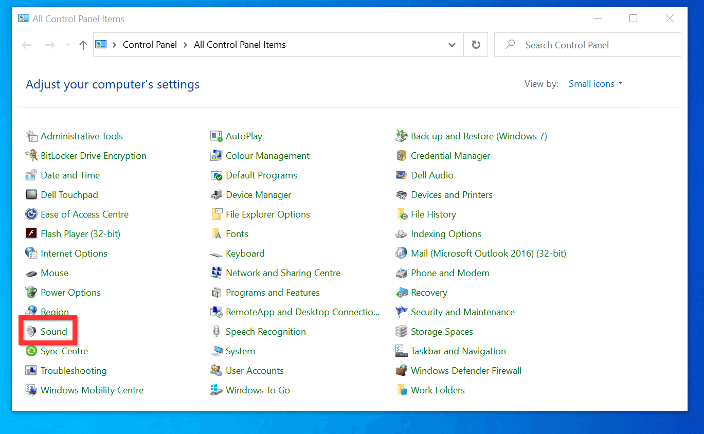Open Device Manager
704x434 pixels.
pyautogui.click(x=258, y=194)
